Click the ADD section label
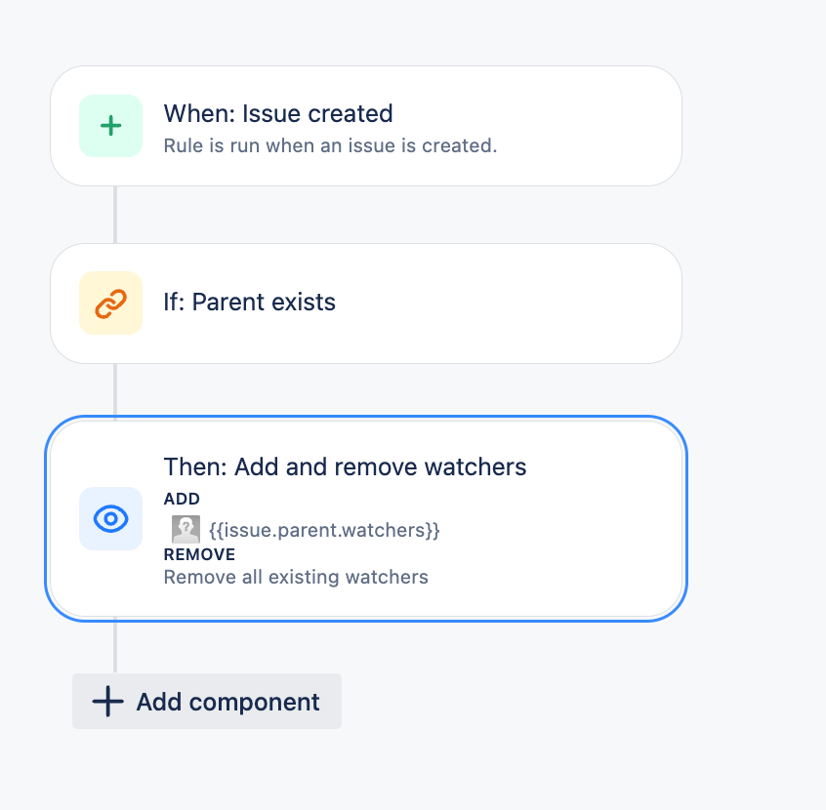The width and height of the screenshot is (826, 810). 182,499
